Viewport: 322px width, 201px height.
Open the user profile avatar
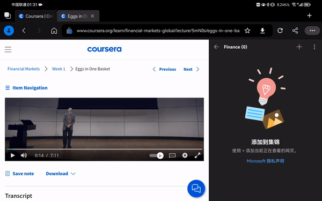(x=9, y=31)
